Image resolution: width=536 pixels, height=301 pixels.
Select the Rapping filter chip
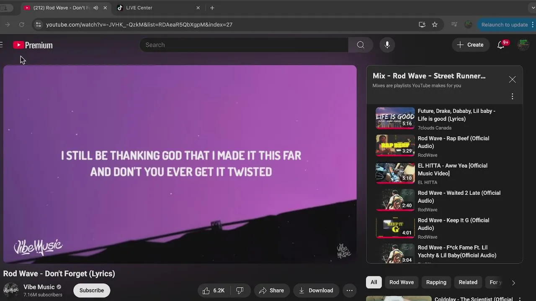point(436,282)
